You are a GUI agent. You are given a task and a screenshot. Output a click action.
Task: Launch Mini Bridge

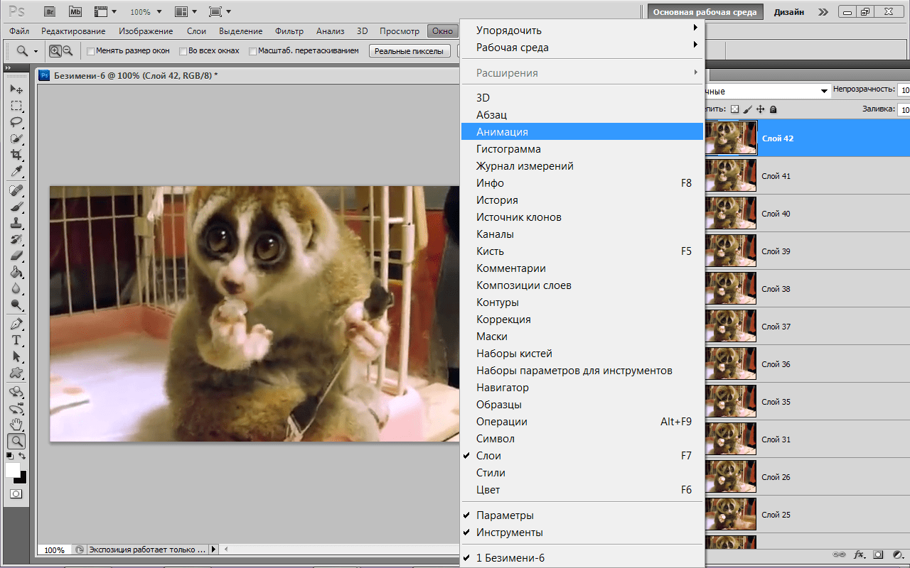[x=75, y=12]
